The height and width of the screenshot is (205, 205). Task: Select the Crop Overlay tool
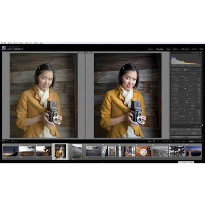173,69
